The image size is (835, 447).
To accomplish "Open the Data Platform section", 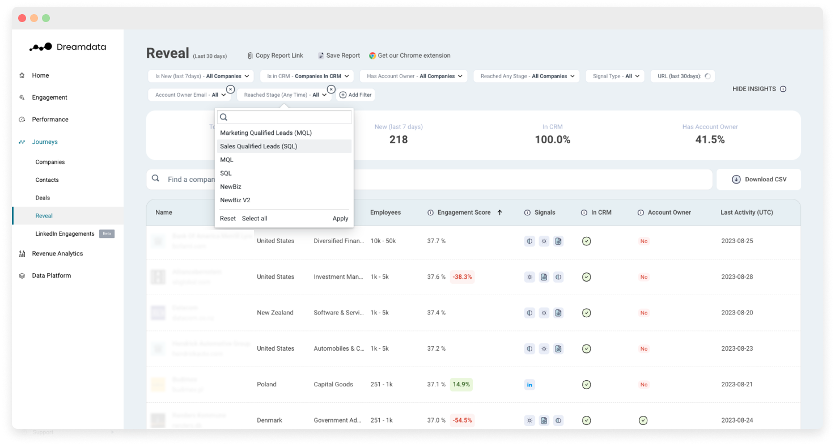I will point(51,276).
